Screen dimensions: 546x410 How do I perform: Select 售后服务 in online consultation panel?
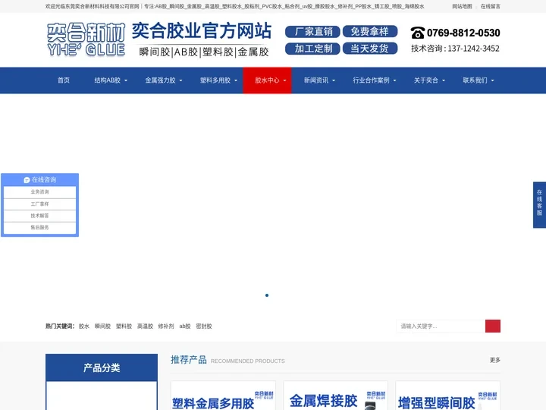pos(39,228)
